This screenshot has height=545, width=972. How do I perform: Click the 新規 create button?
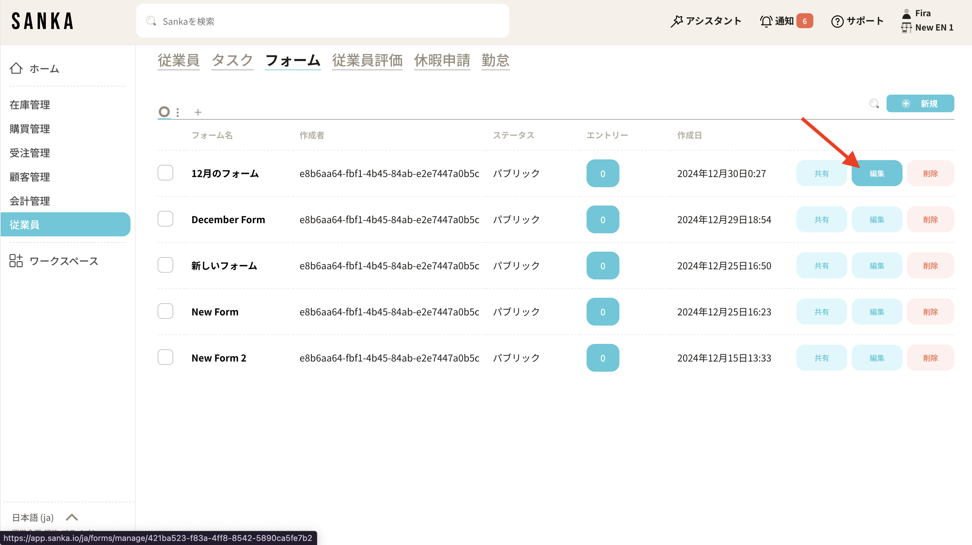point(920,103)
